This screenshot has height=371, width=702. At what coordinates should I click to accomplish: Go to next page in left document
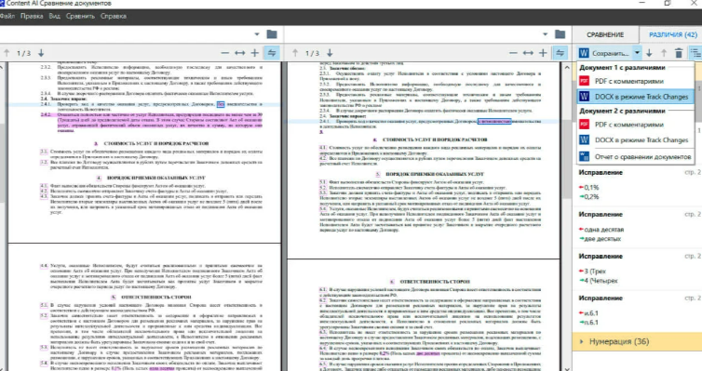click(41, 53)
